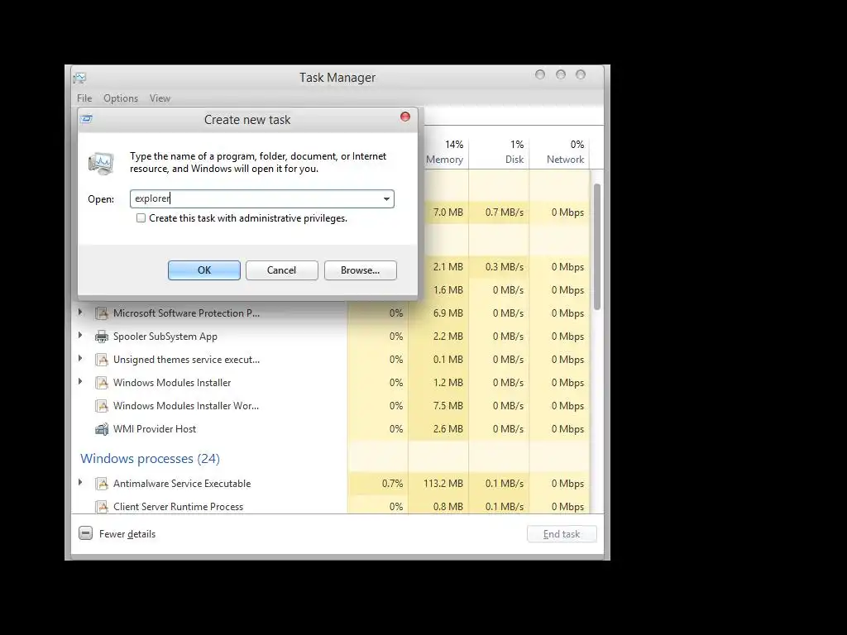847x635 pixels.
Task: Open the Options menu
Action: coord(121,98)
